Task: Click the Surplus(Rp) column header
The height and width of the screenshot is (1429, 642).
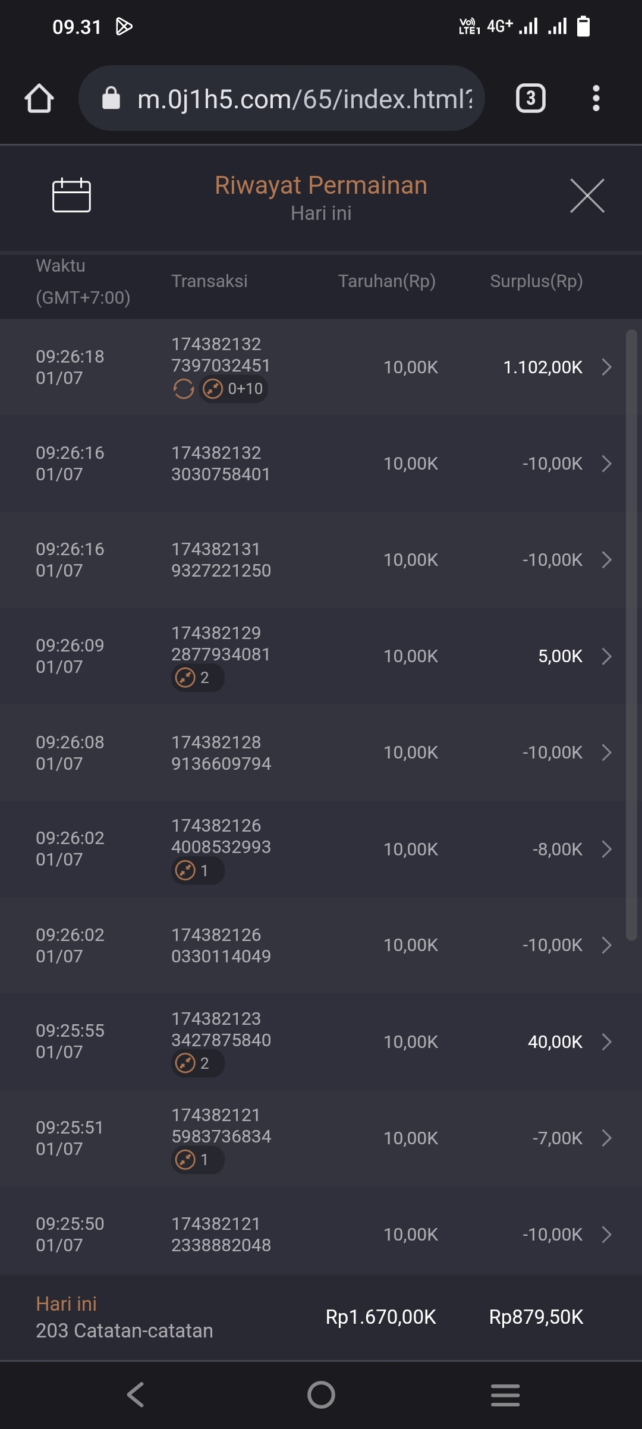Action: click(x=536, y=281)
